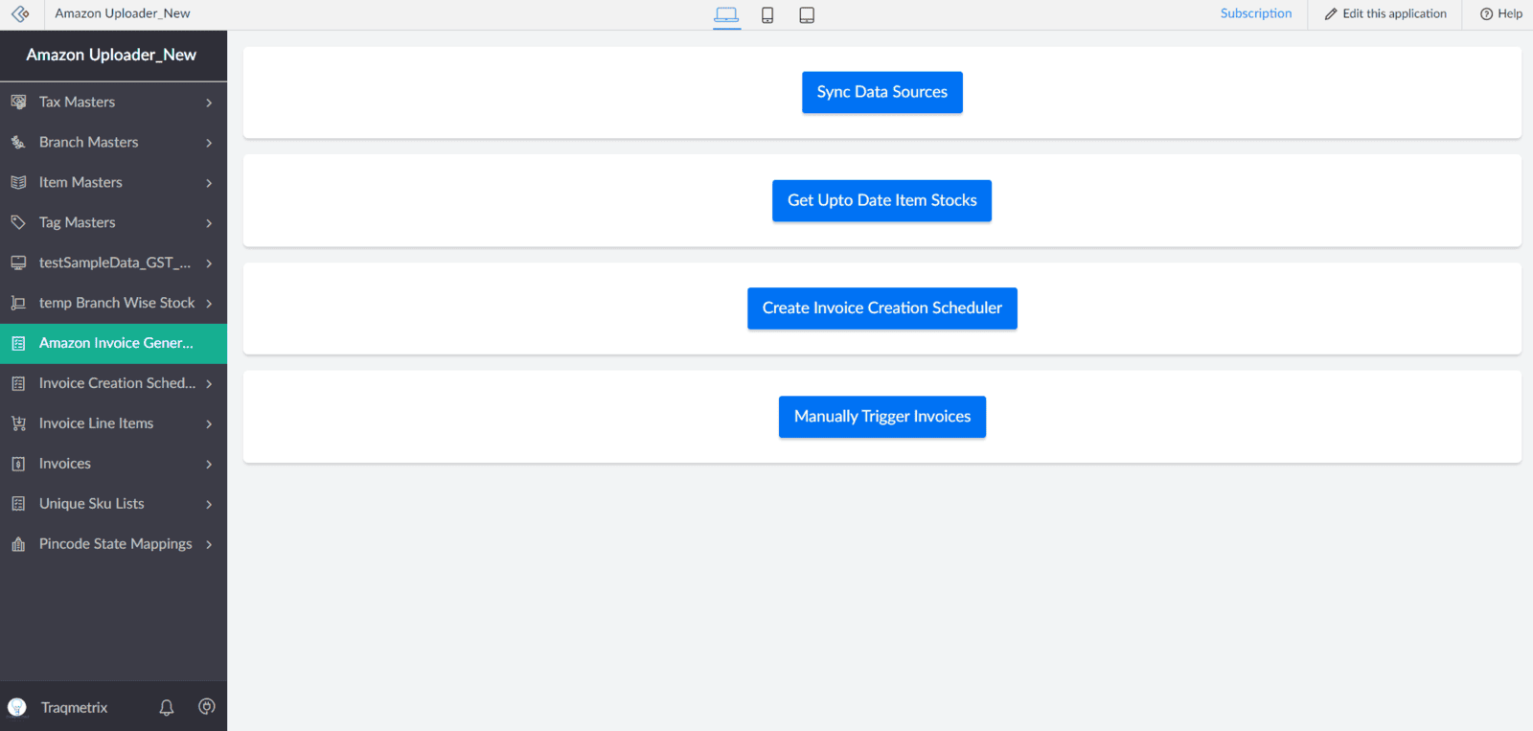Switch to tablet preview icon

click(x=807, y=15)
